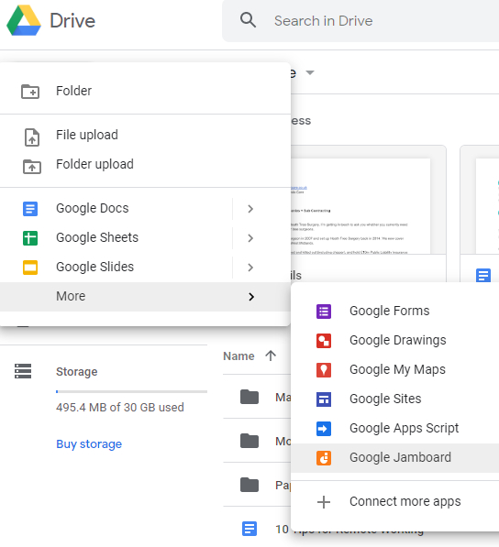Click the 495.4 MB of 30 GB used text
The image size is (499, 547).
click(120, 408)
